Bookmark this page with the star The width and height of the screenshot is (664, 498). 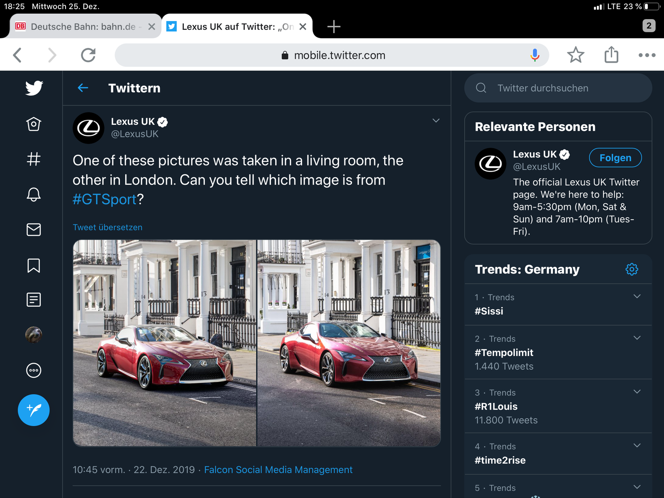tap(576, 55)
